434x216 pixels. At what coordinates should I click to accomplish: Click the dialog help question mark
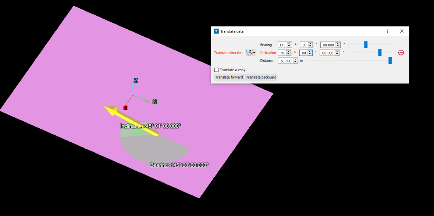[387, 31]
